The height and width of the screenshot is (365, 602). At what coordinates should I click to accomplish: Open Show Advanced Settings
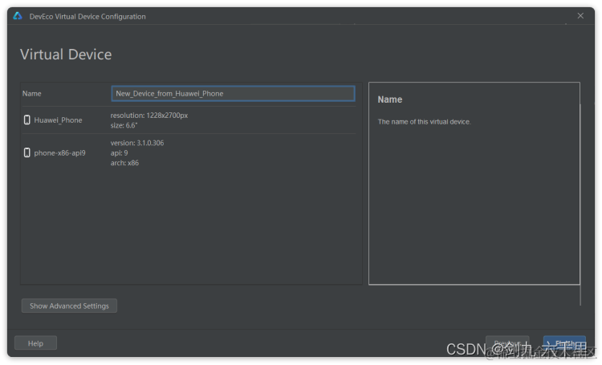(69, 306)
